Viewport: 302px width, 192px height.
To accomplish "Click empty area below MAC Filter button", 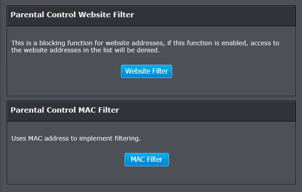I will pos(146,175).
